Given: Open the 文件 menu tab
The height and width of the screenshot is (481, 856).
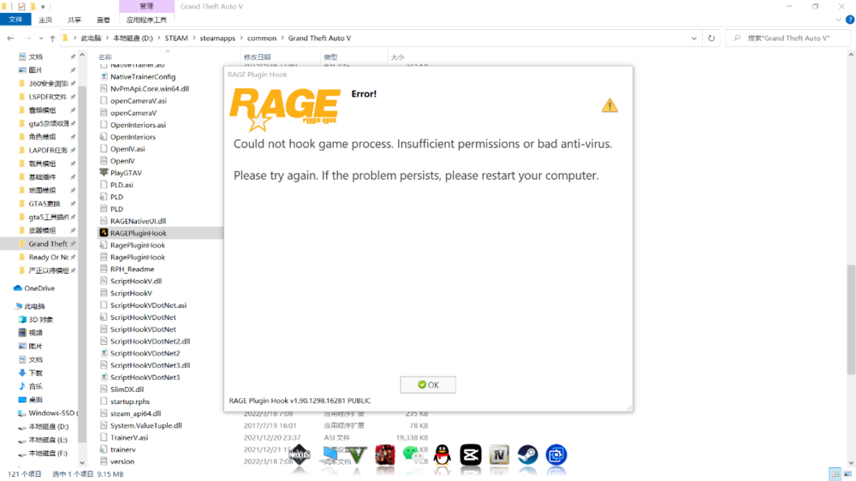Looking at the screenshot, I should 15,20.
